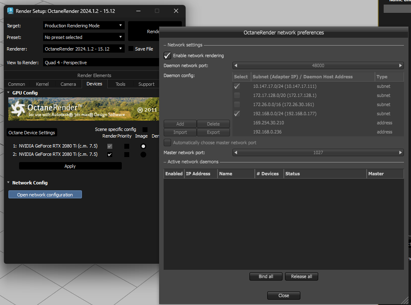411x305 pixels.
Task: Click the Select column header
Action: click(x=241, y=77)
